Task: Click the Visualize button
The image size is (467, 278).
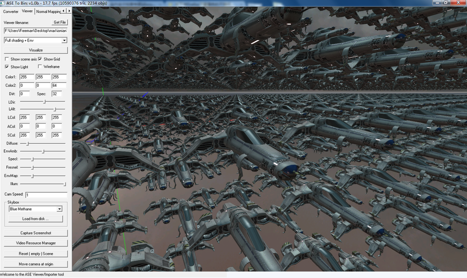Action: [36, 50]
